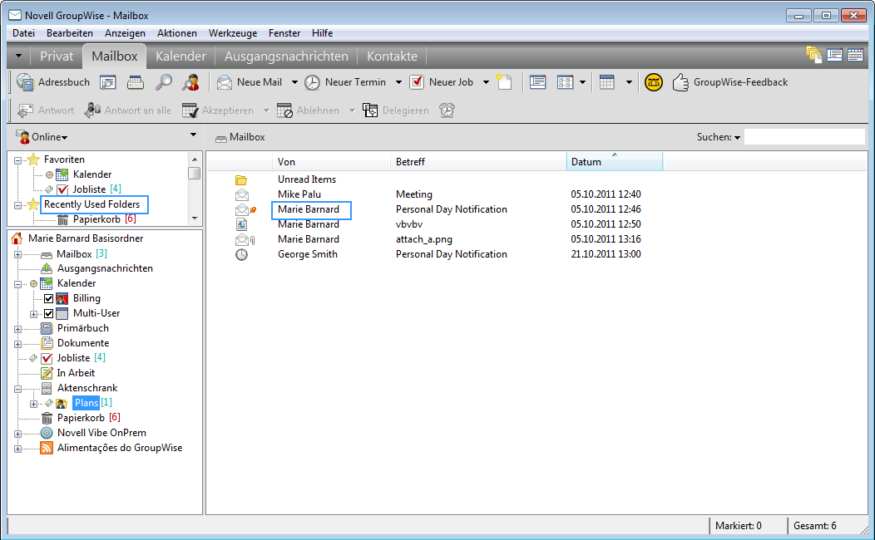The height and width of the screenshot is (540, 875).
Task: Switch to the Privat tab
Action: coord(57,56)
